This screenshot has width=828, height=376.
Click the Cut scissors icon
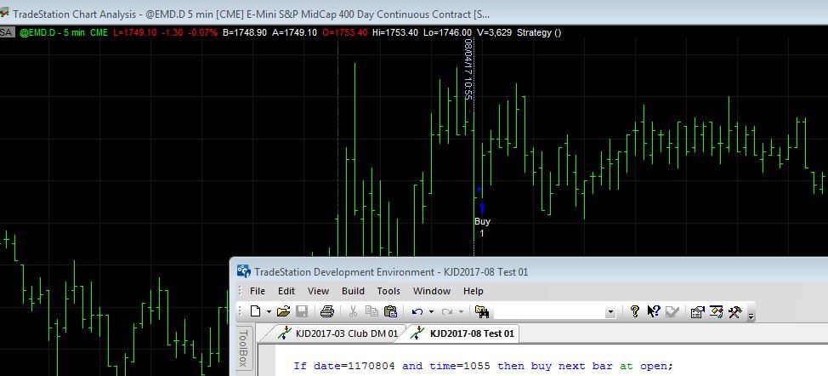tap(354, 311)
